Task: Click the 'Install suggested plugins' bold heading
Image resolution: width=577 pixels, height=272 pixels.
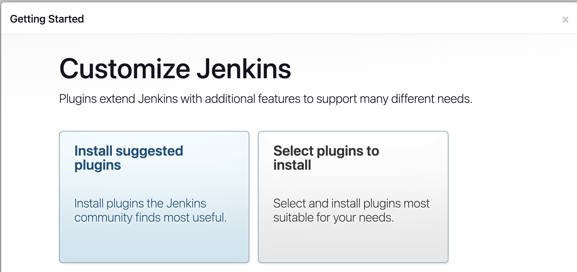Action: coord(129,158)
